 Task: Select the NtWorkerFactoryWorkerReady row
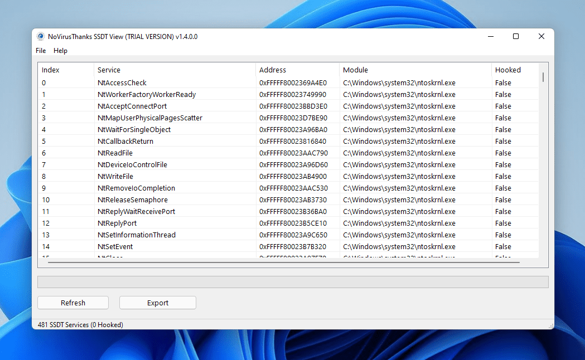[288, 94]
